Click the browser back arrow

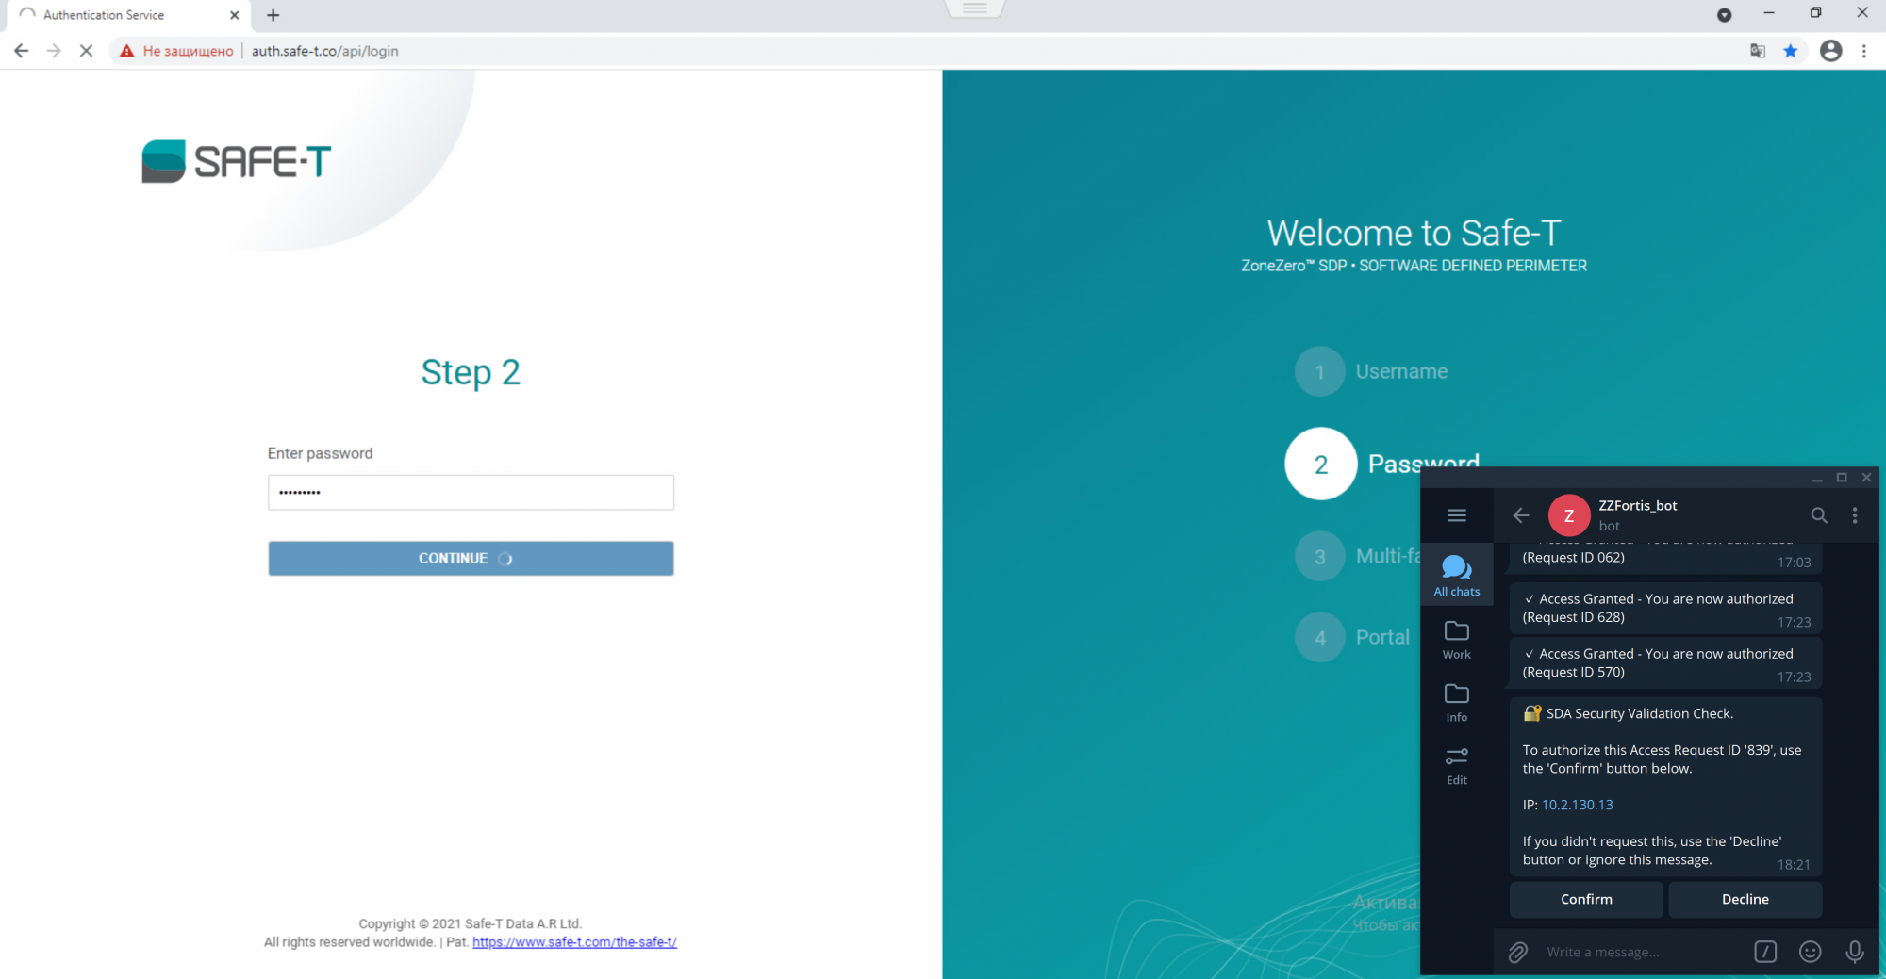21,51
